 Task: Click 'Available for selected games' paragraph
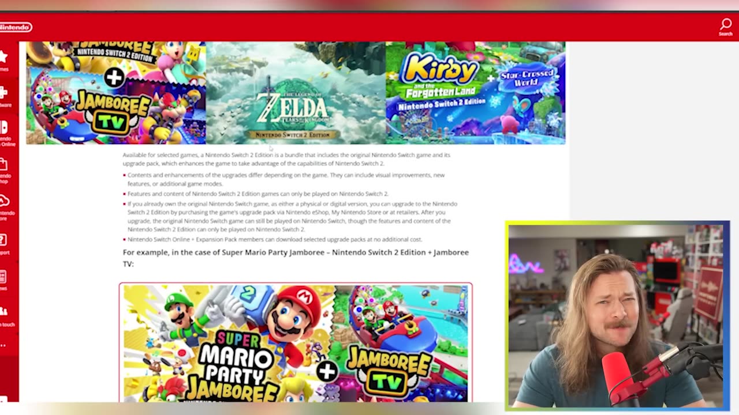pos(286,159)
